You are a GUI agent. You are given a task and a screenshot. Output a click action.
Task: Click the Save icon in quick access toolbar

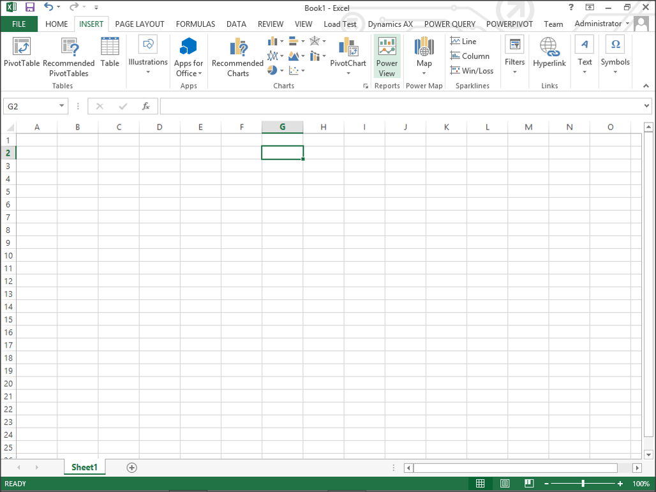[x=29, y=7]
